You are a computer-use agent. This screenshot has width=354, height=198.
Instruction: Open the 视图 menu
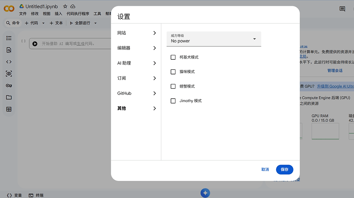pyautogui.click(x=47, y=14)
